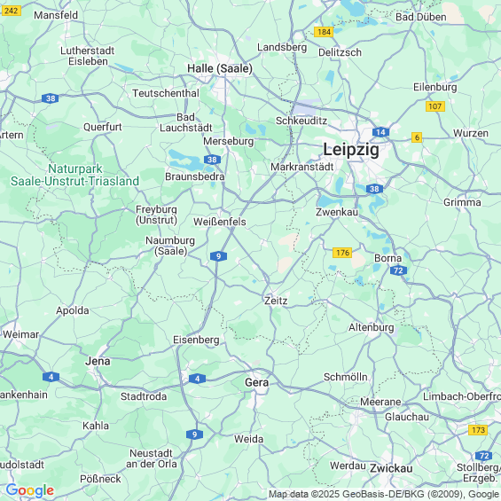
Task: Click the A38 shield near Merseburg
Action: click(x=212, y=160)
